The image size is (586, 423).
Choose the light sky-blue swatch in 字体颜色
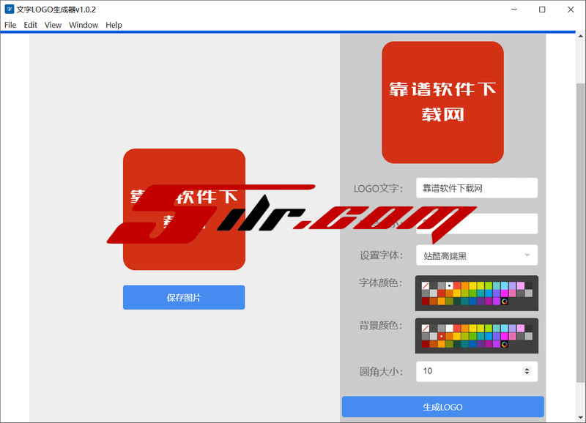(x=505, y=285)
